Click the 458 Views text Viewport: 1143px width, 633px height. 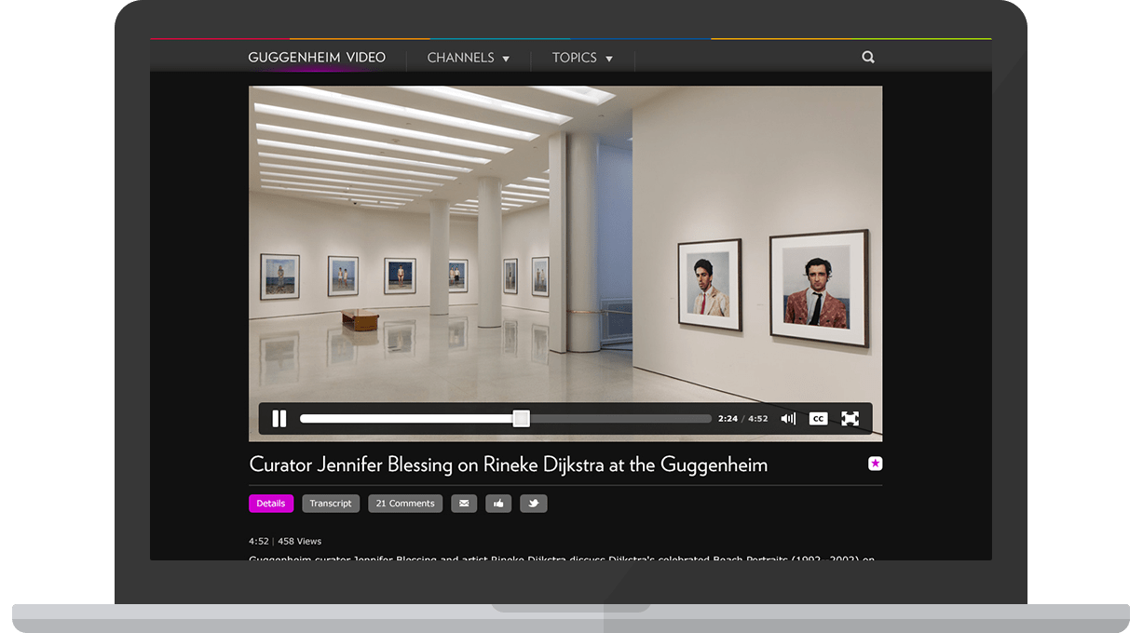[299, 541]
